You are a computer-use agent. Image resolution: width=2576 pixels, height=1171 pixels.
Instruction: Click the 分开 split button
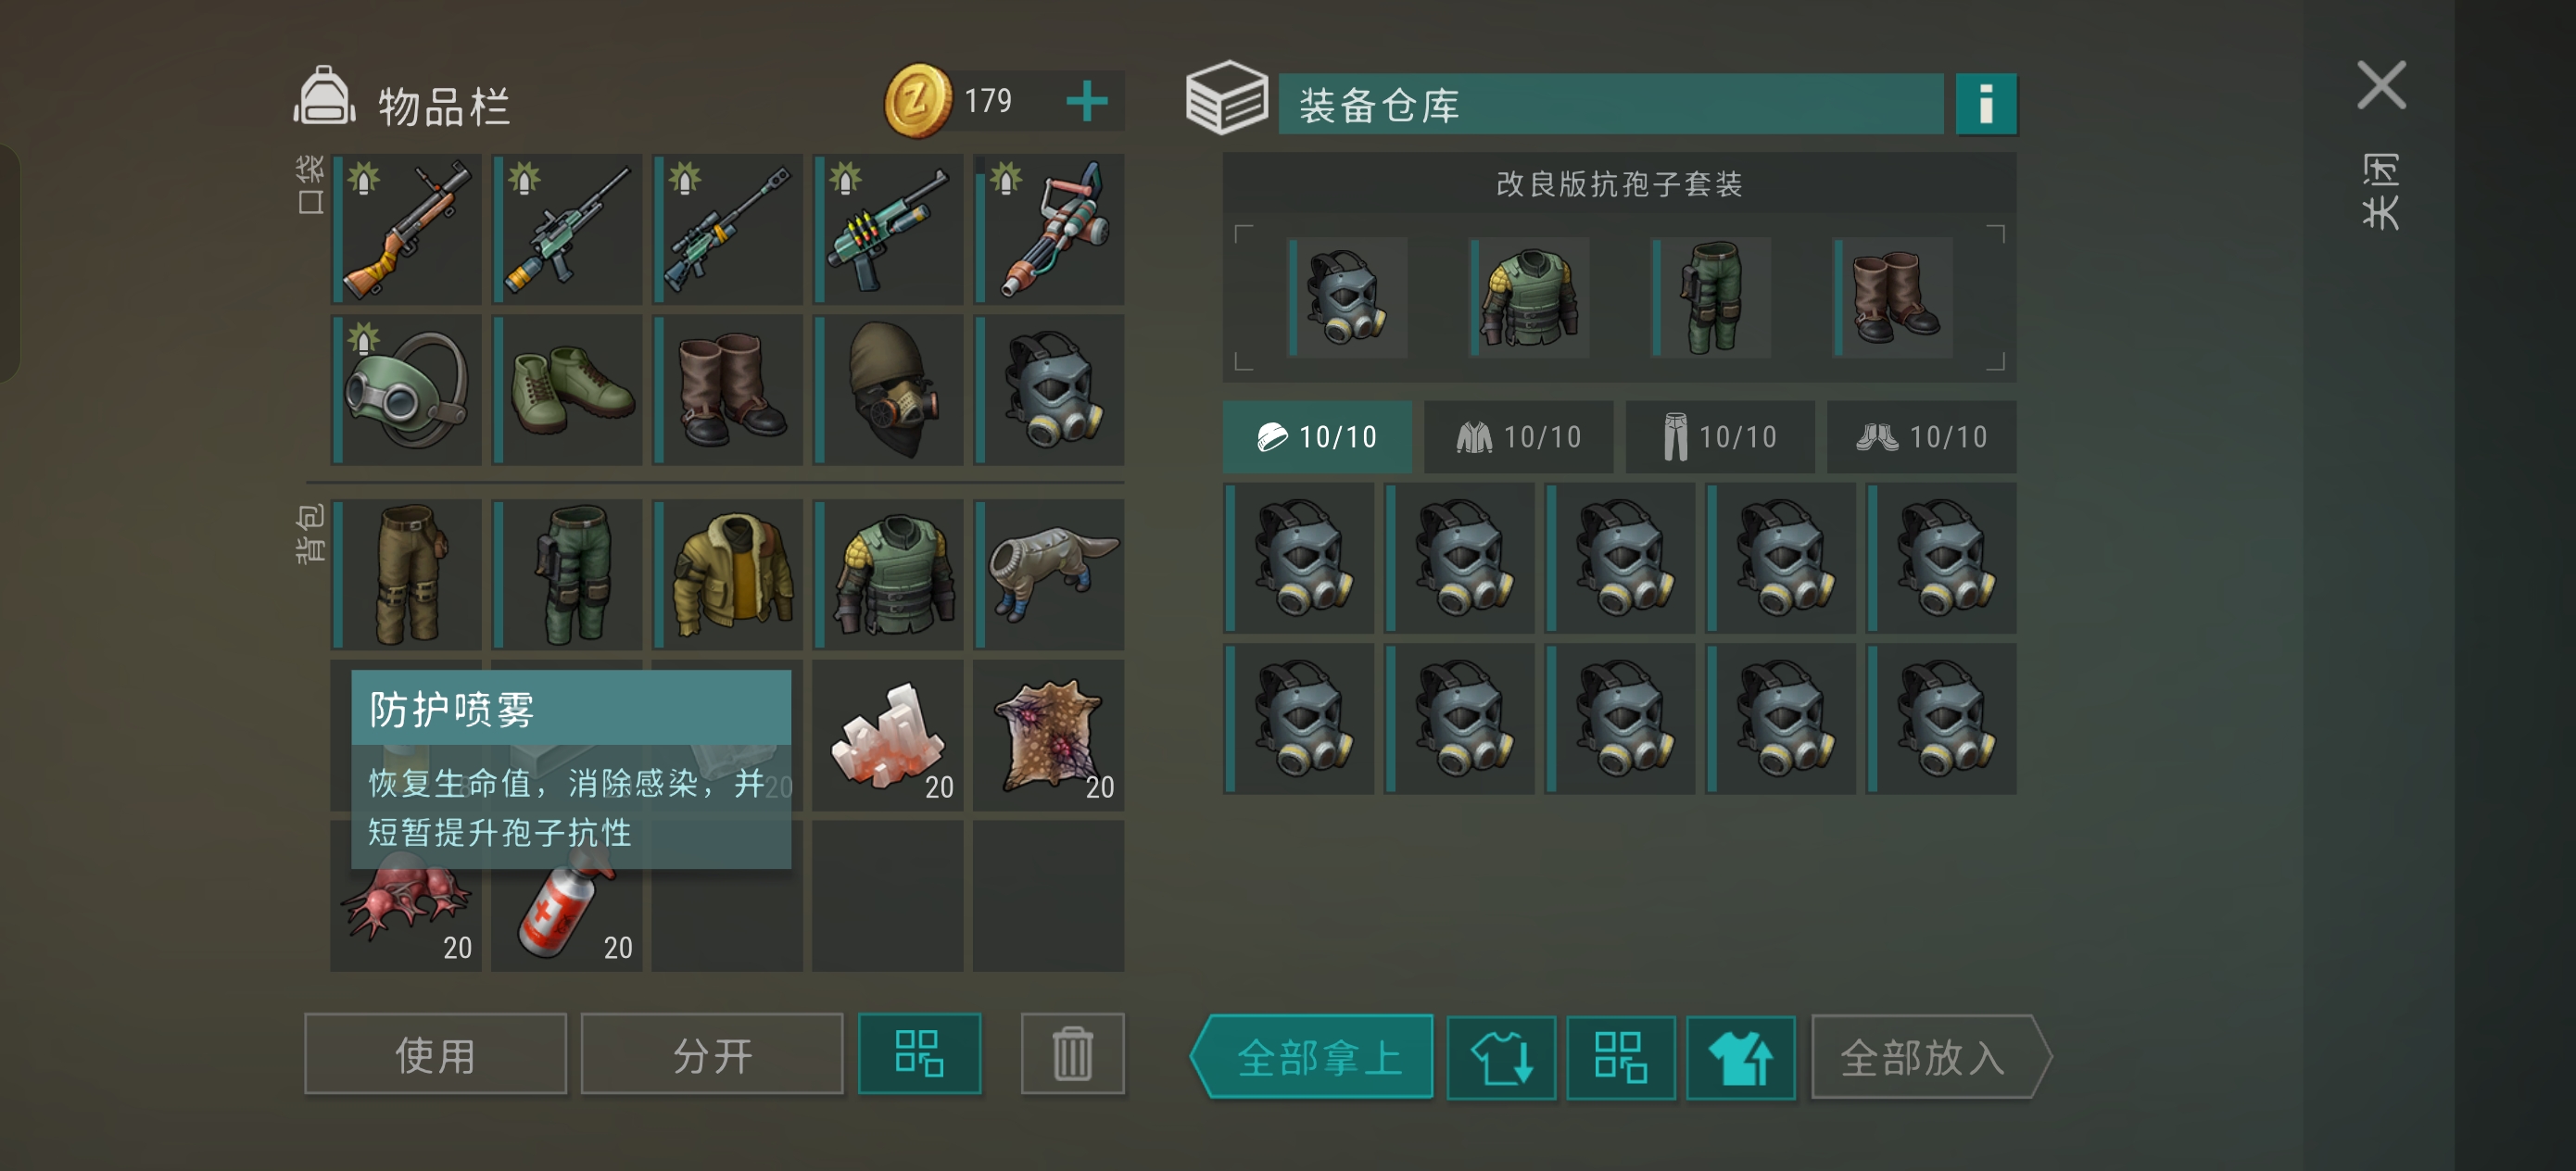[x=712, y=1053]
